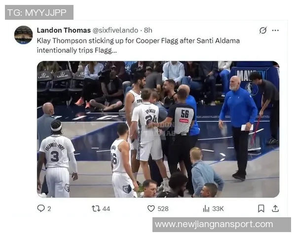Image resolution: width=296 pixels, height=237 pixels.
Task: Bookmark this tweet
Action: tap(261, 209)
